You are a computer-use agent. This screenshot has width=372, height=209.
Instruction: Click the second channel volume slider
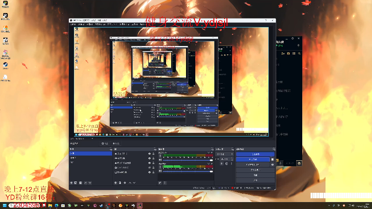coord(187,171)
